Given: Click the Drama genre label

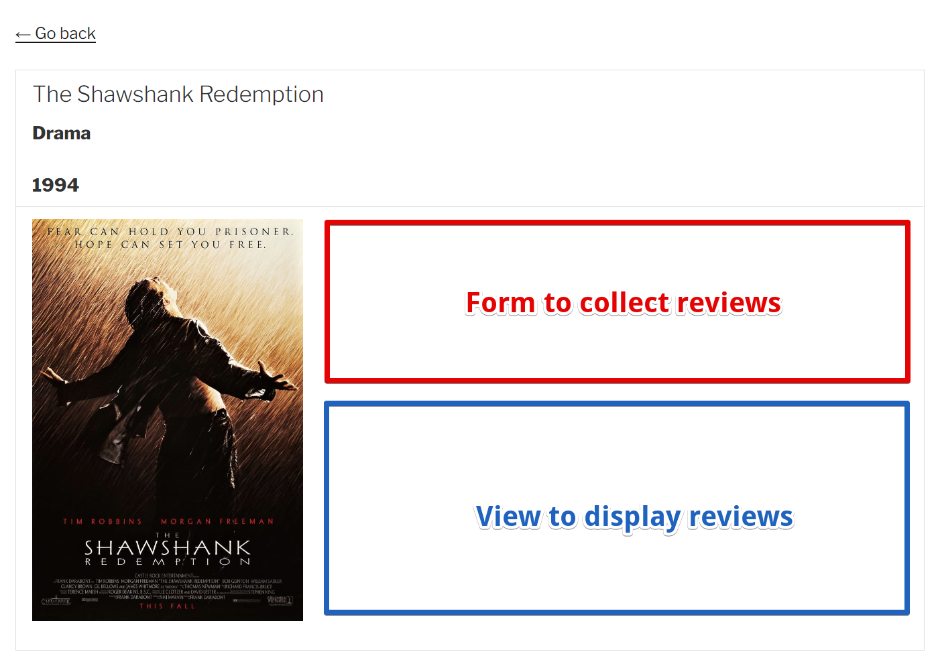Looking at the screenshot, I should coord(62,133).
